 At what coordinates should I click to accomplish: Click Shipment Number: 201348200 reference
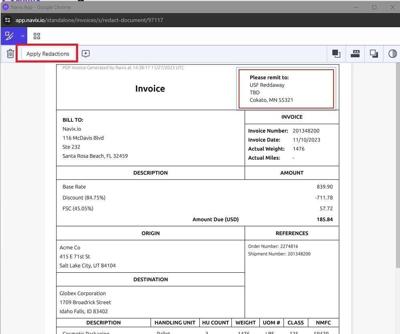click(x=279, y=254)
